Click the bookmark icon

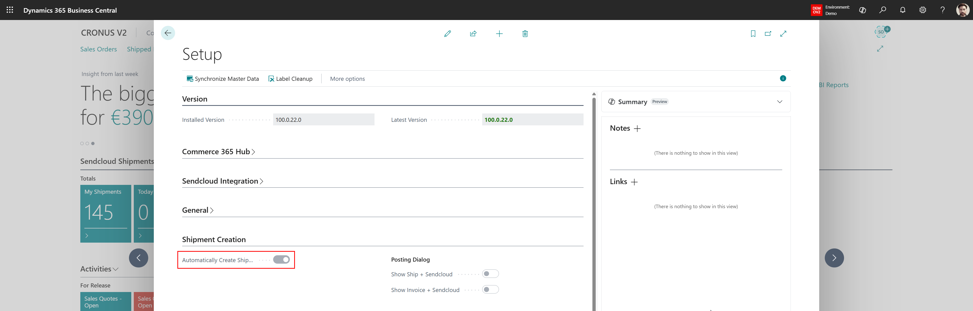pyautogui.click(x=753, y=34)
